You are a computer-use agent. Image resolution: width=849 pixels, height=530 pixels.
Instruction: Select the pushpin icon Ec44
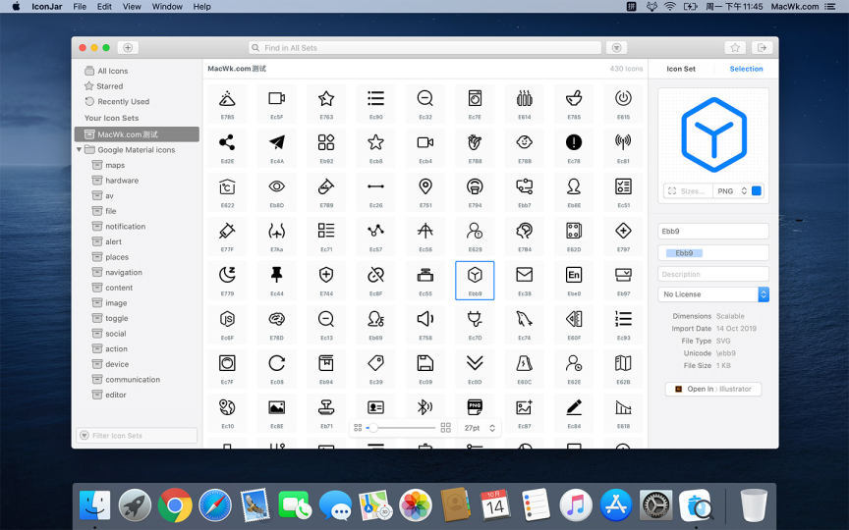277,275
